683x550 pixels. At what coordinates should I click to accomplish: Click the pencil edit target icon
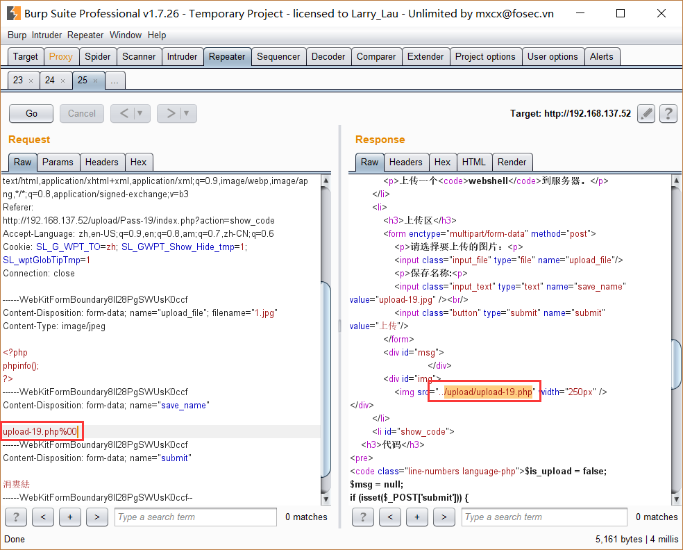point(646,114)
